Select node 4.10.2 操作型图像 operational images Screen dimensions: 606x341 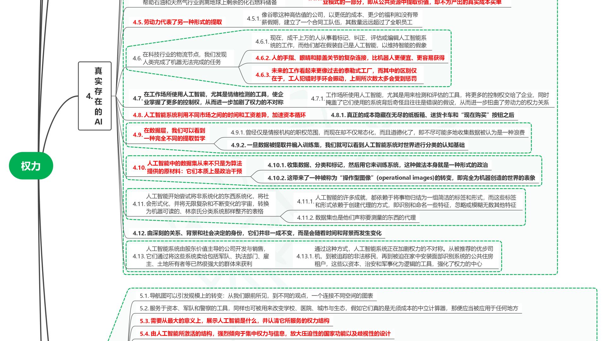[x=401, y=178]
